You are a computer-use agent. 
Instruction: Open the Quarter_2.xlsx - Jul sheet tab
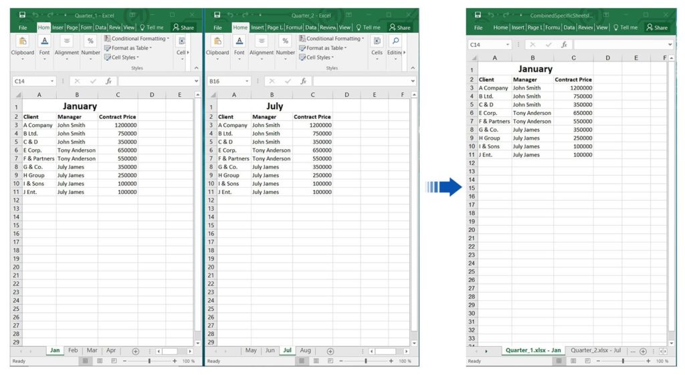(x=595, y=350)
